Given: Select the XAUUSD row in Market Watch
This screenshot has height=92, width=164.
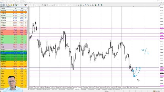Looking at the screenshot, I should coord(14,29).
